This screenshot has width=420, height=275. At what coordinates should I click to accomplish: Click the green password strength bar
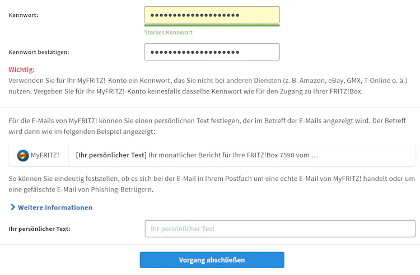[x=212, y=25]
